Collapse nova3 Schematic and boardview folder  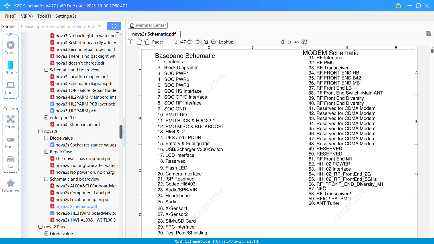[x=46, y=70]
